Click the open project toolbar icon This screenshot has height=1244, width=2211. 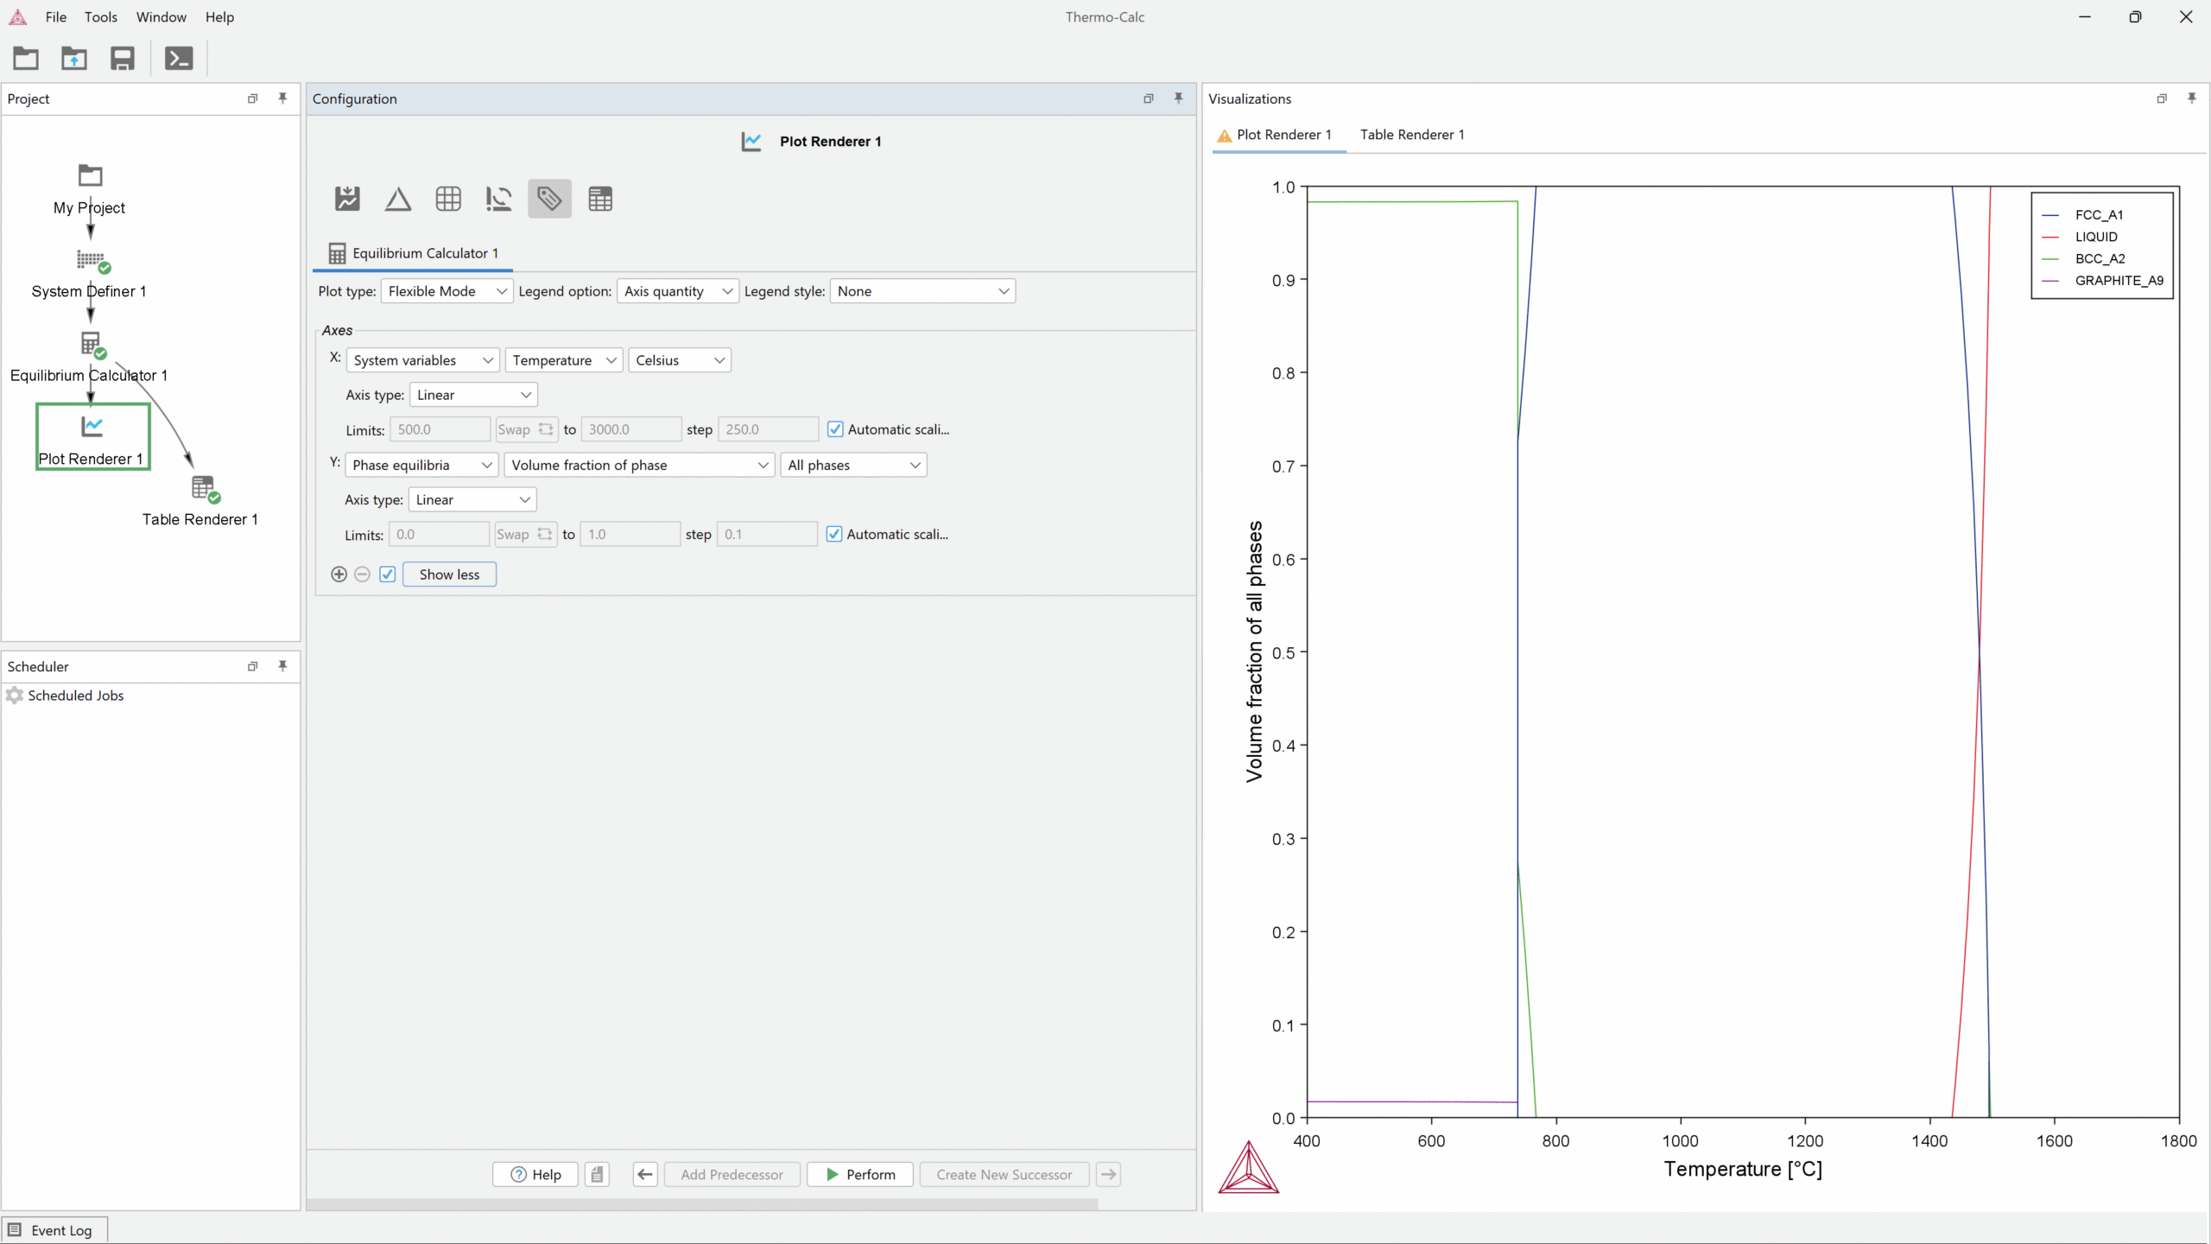pos(74,58)
